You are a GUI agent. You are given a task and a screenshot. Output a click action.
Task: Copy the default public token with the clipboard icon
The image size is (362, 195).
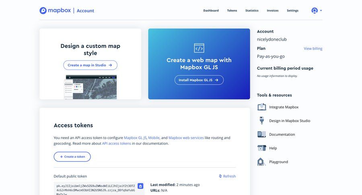pos(140,186)
